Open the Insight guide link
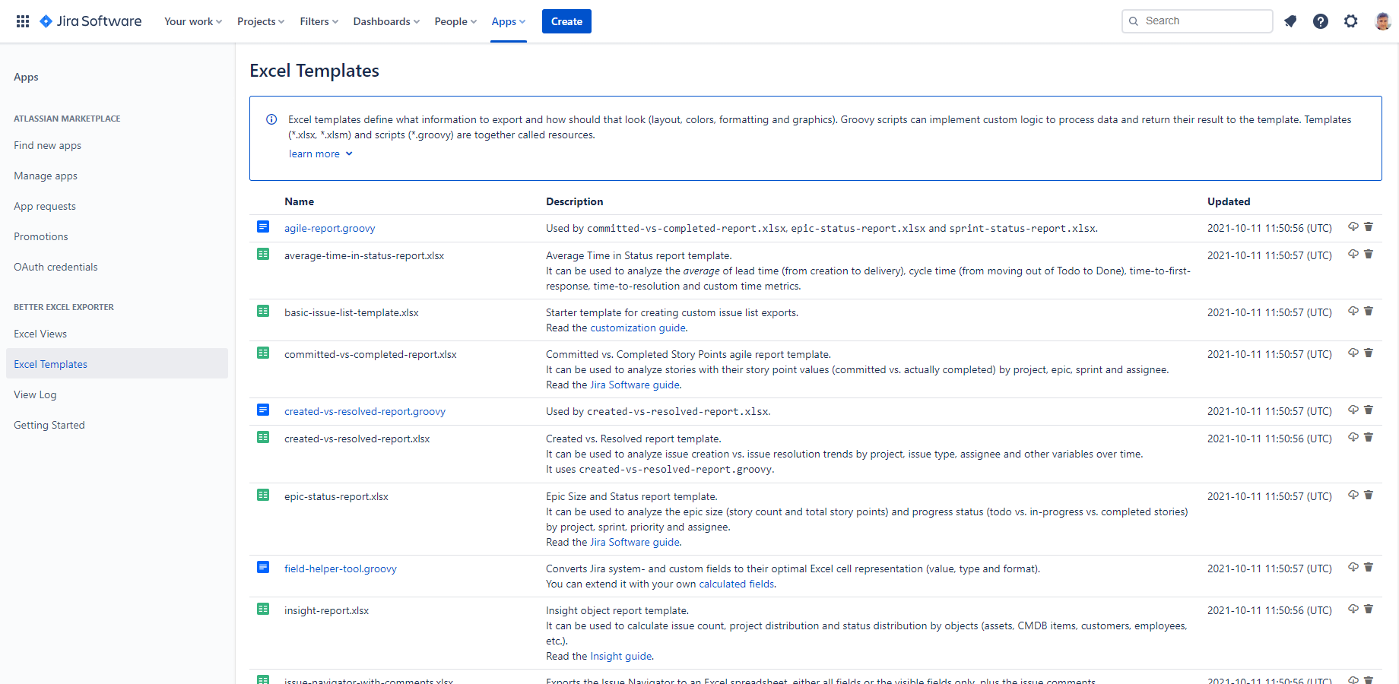Image resolution: width=1399 pixels, height=684 pixels. [621, 656]
